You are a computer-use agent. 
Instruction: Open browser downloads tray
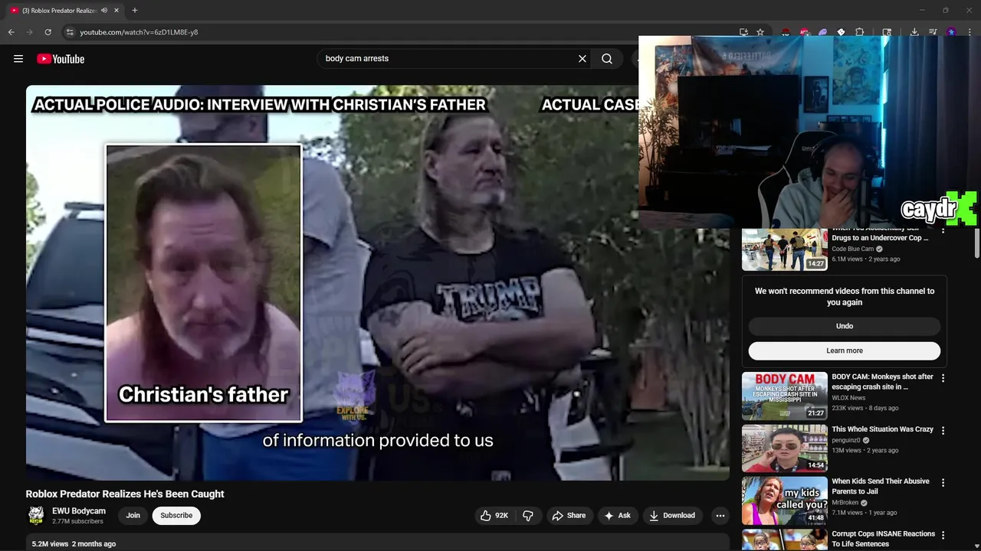coord(914,32)
